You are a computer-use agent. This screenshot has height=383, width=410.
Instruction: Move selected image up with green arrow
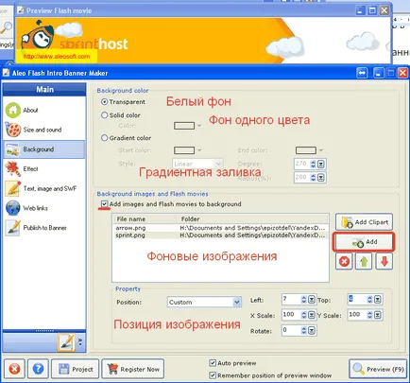pos(364,261)
